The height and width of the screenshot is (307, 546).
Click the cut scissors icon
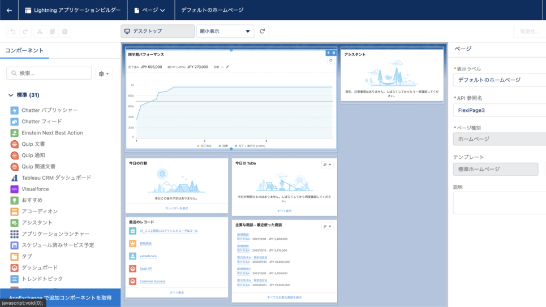[x=39, y=32]
